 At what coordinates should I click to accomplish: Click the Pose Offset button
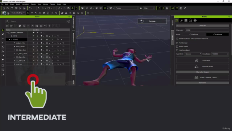(202, 60)
